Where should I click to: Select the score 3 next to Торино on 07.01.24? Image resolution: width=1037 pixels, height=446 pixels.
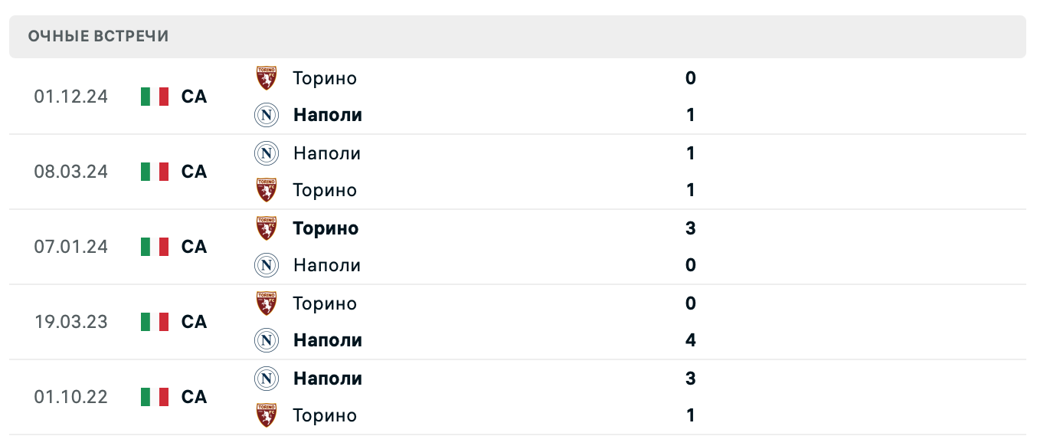690,228
